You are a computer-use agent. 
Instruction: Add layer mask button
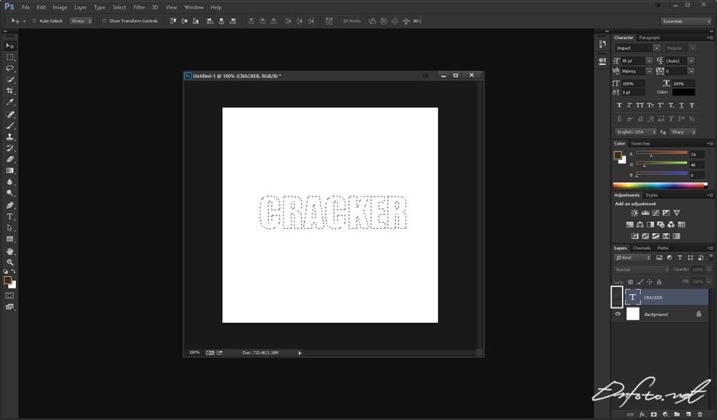click(x=654, y=414)
